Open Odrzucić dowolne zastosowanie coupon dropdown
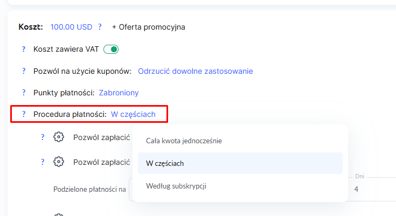 [x=195, y=71]
